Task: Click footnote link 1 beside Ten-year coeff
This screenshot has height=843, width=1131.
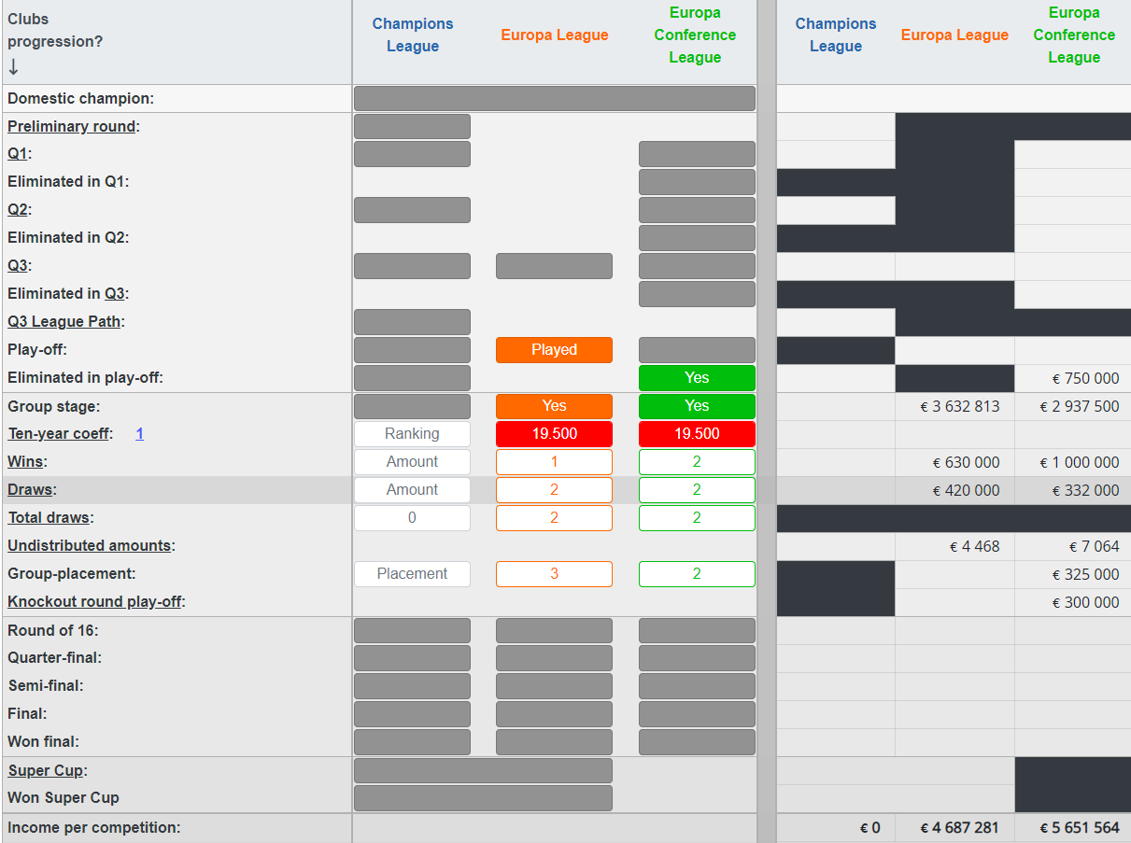Action: (139, 434)
